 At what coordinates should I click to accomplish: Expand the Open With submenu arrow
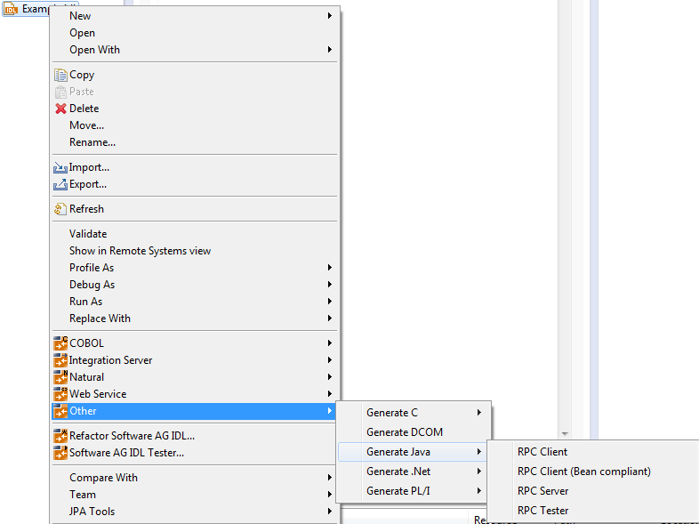click(x=330, y=50)
